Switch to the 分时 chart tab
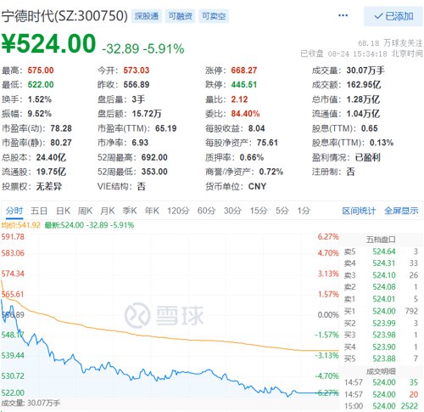Viewport: 424px width, 412px height. click(14, 211)
